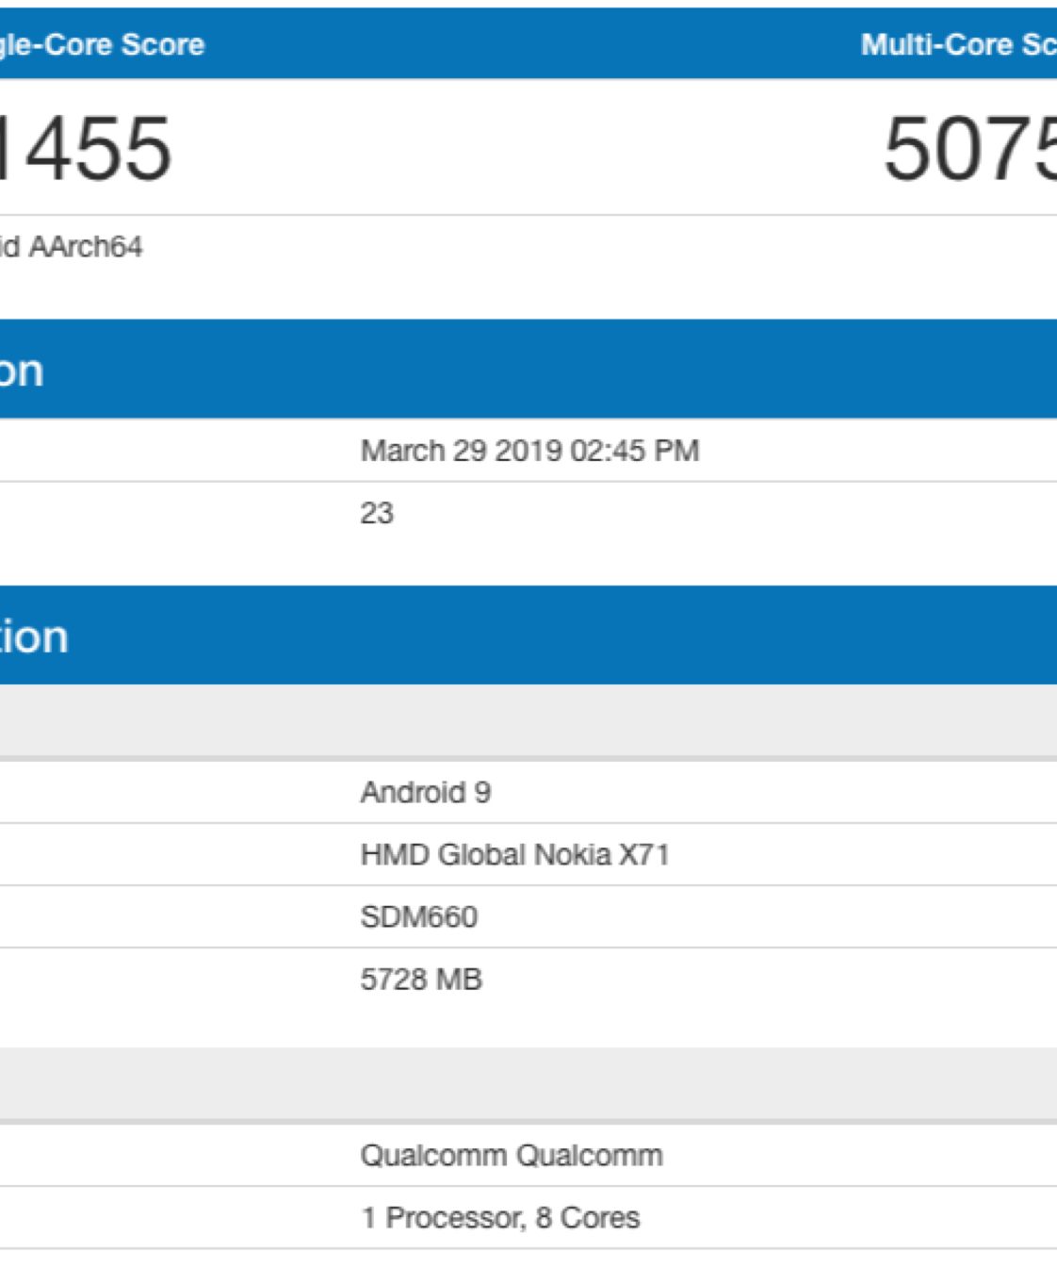Select the 5075 multi-core score value
1057x1268 pixels.
[970, 148]
